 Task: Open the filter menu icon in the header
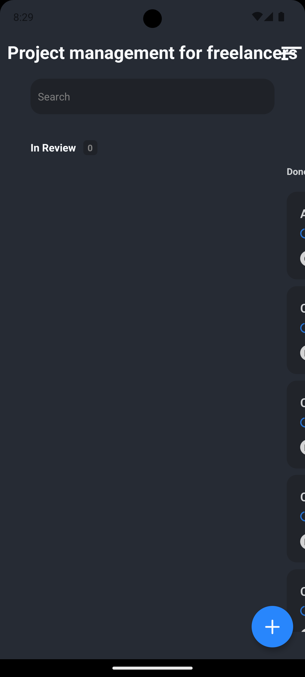coord(291,53)
